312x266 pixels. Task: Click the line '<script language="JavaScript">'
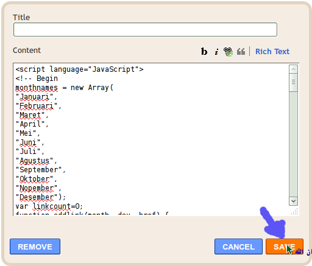point(79,69)
